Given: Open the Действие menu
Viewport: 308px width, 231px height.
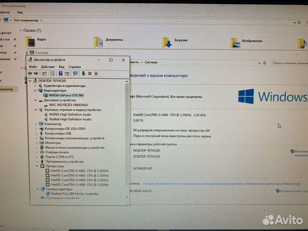Looking at the screenshot, I should pyautogui.click(x=48, y=67).
